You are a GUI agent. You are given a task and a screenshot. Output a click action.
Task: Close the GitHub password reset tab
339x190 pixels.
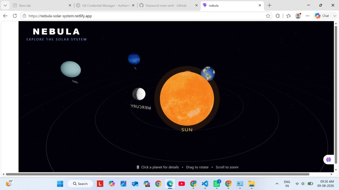[196, 5]
